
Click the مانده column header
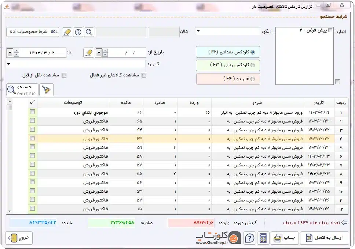(126, 103)
